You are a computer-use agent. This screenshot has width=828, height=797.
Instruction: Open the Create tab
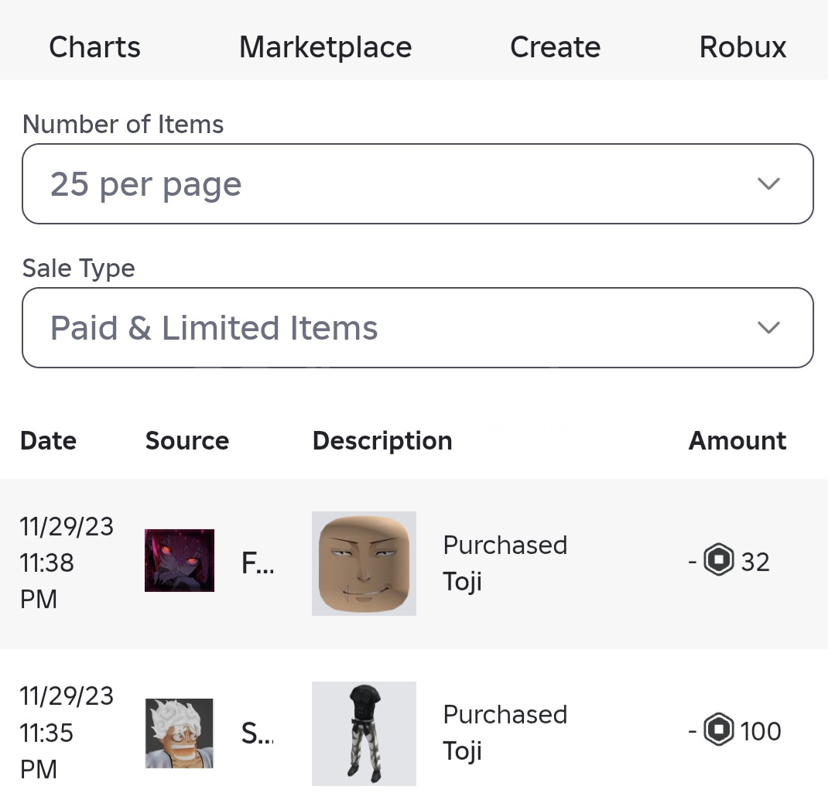555,47
